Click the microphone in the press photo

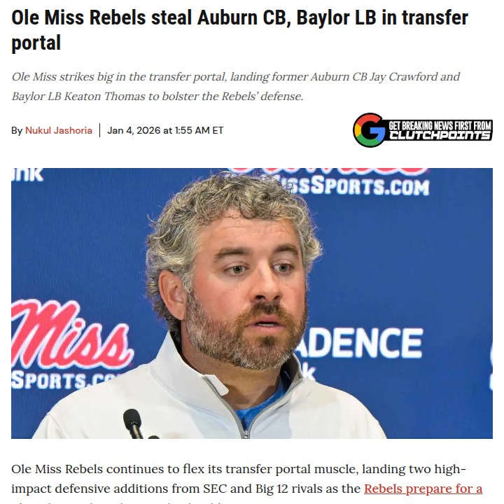[133, 423]
